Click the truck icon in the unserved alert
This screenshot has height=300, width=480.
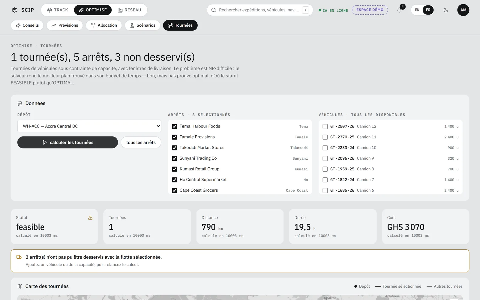tap(19, 257)
